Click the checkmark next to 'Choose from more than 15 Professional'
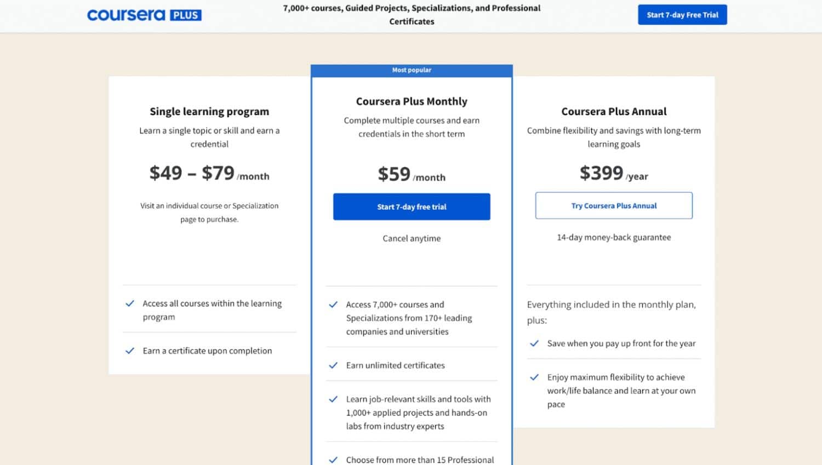Viewport: 822px width, 465px height. (333, 459)
